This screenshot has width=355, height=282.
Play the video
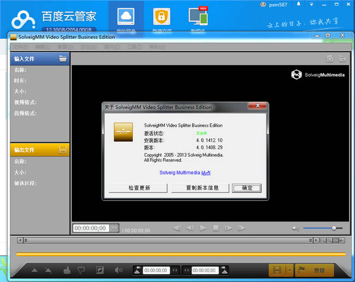tap(203, 228)
